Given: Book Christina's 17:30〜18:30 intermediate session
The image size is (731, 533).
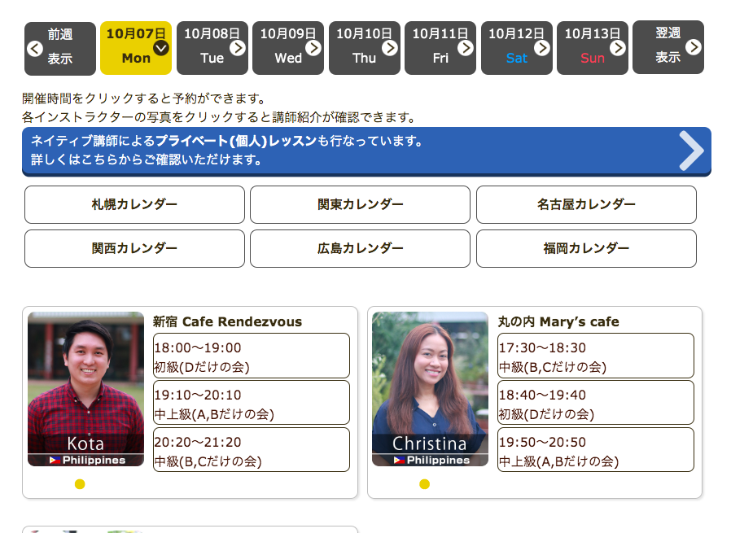Looking at the screenshot, I should (x=595, y=356).
